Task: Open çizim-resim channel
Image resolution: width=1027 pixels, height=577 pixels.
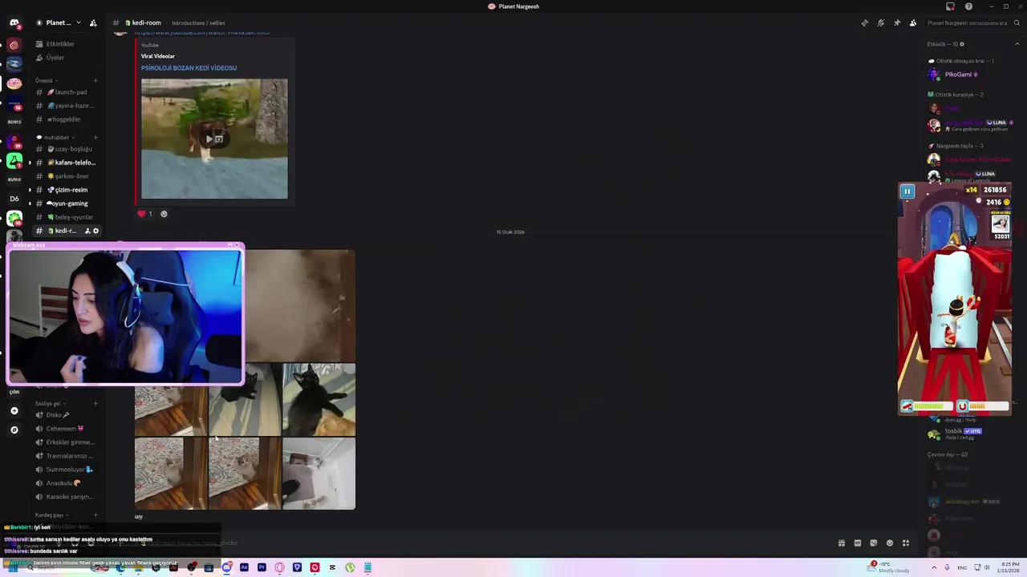Action: click(x=67, y=190)
